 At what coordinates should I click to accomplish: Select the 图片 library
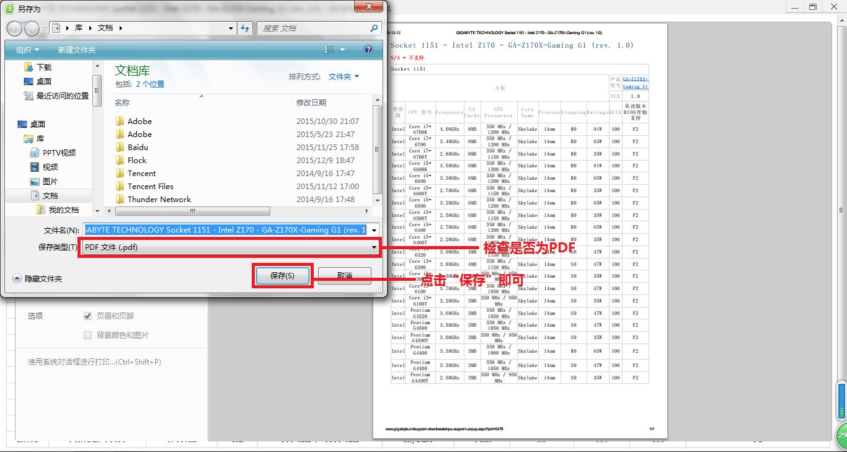point(50,181)
